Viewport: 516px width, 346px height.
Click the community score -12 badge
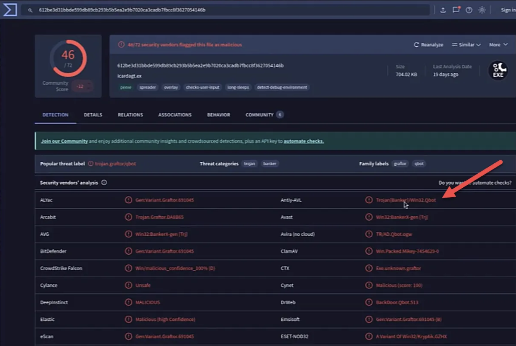click(x=82, y=87)
